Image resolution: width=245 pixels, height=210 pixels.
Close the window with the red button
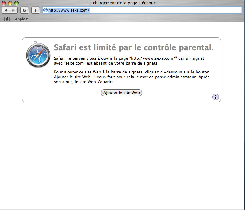click(x=4, y=3)
